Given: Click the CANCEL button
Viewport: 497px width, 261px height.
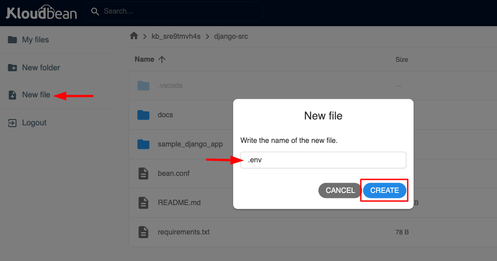Looking at the screenshot, I should tap(340, 190).
